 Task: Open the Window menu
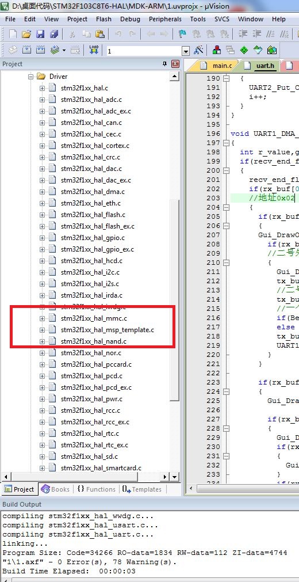point(251,19)
